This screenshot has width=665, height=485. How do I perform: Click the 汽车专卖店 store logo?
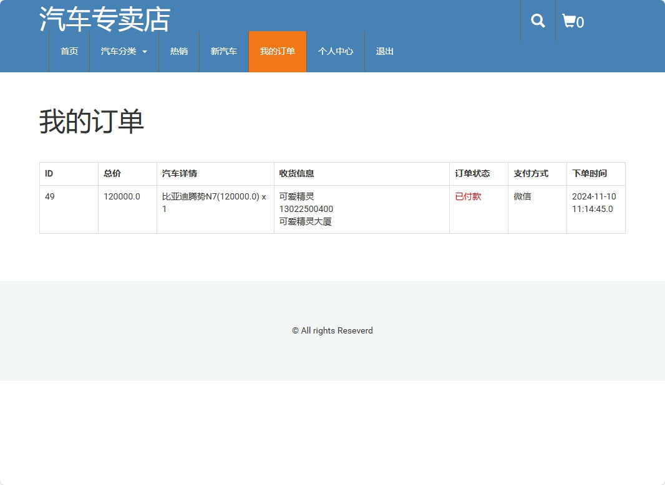[x=104, y=21]
